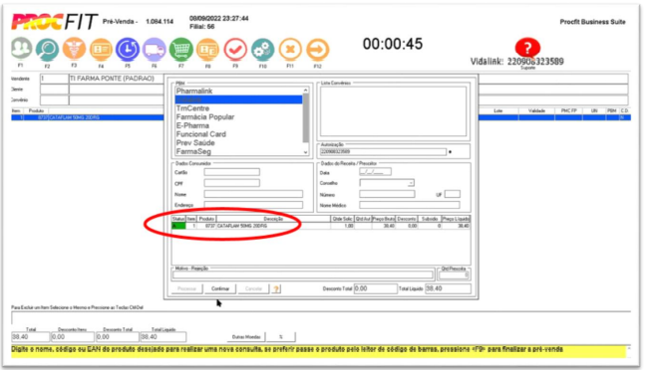Viewport: 647px width, 370px height.
Task: Open the red Suporte help question icon
Action: coord(527,48)
